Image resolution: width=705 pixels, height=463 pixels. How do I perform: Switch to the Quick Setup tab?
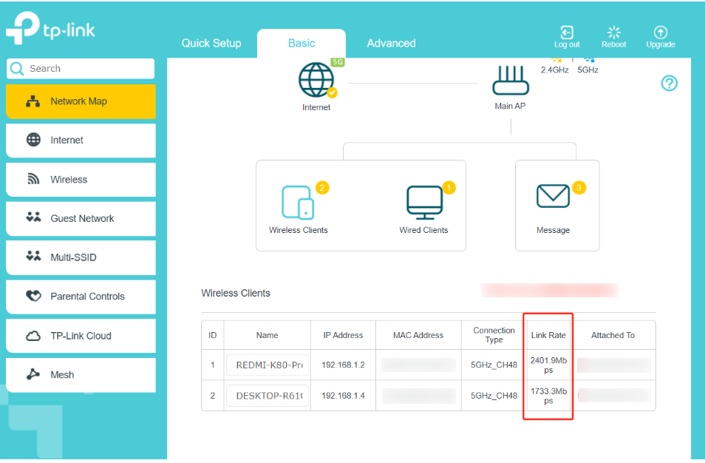pos(211,44)
